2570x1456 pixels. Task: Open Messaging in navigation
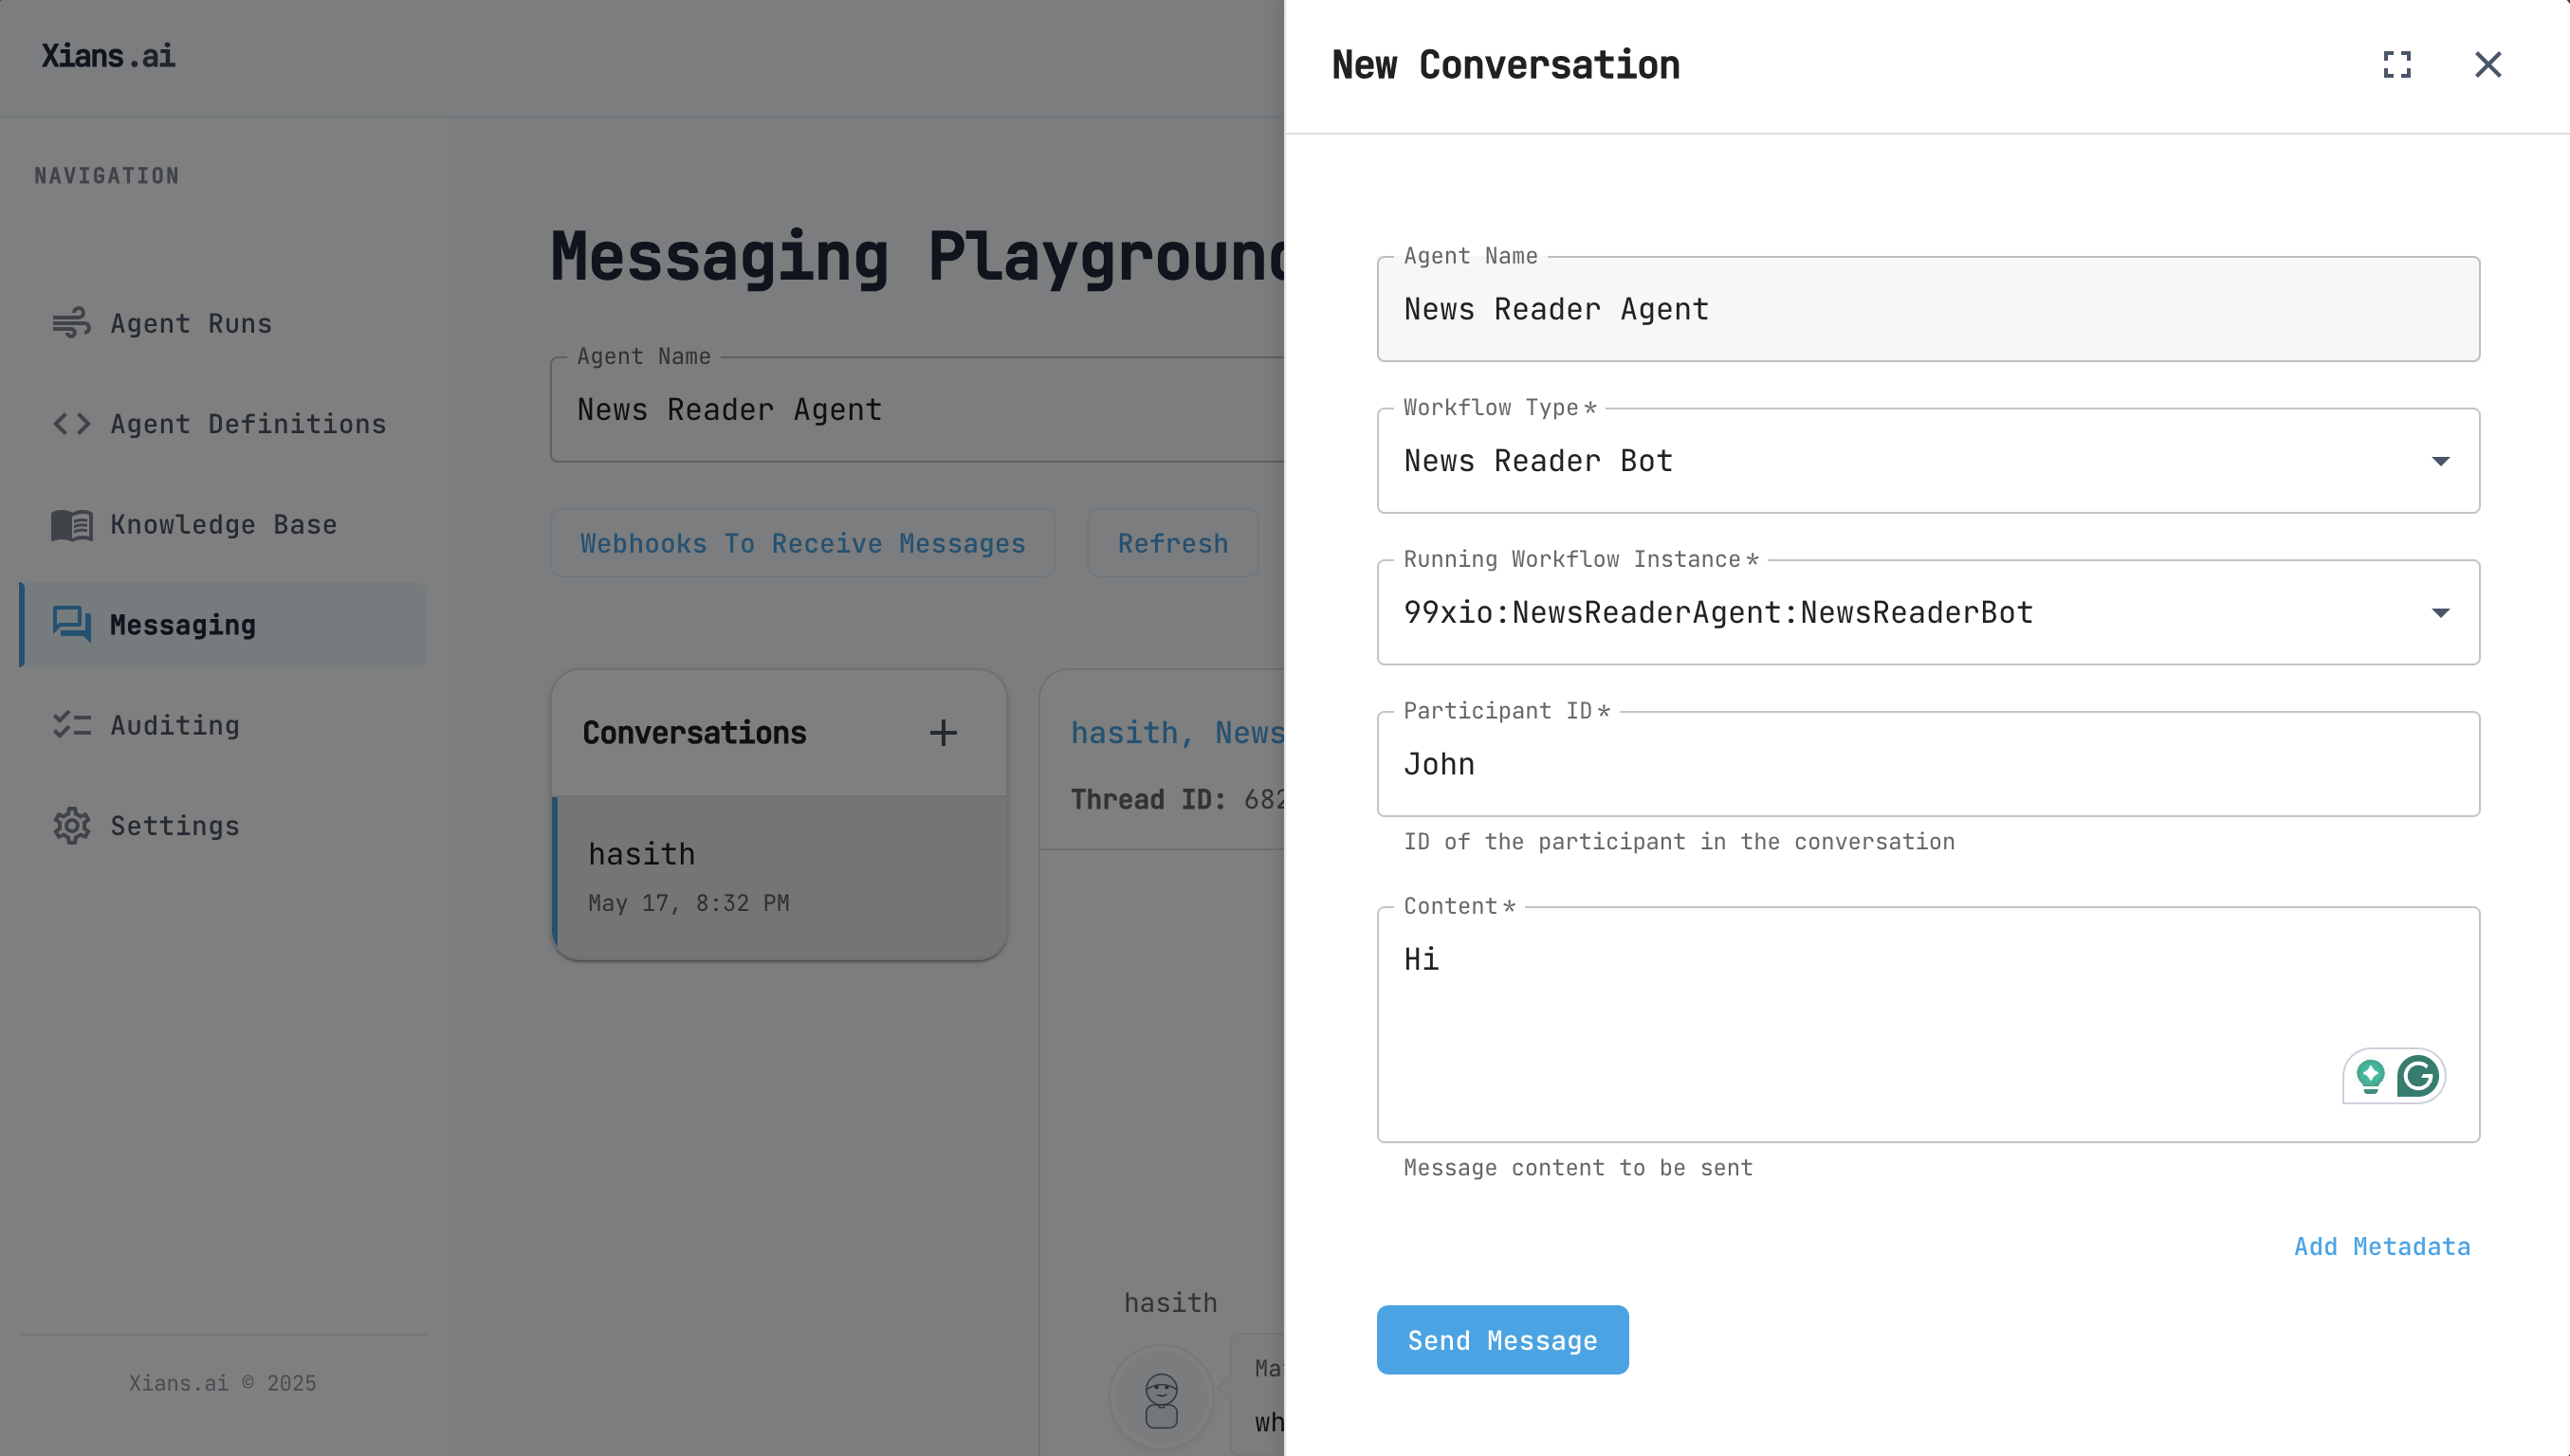tap(223, 625)
